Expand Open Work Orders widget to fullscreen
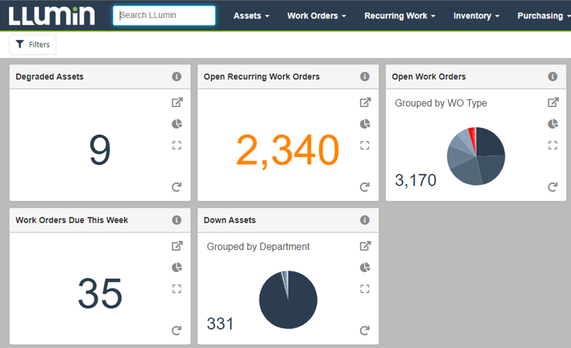 click(553, 145)
